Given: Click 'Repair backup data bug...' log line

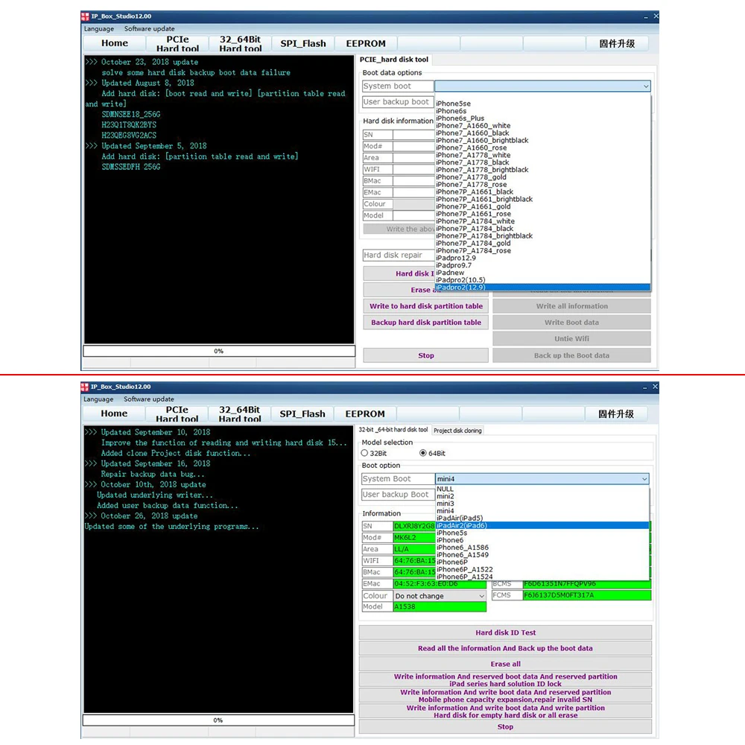Looking at the screenshot, I should point(153,474).
